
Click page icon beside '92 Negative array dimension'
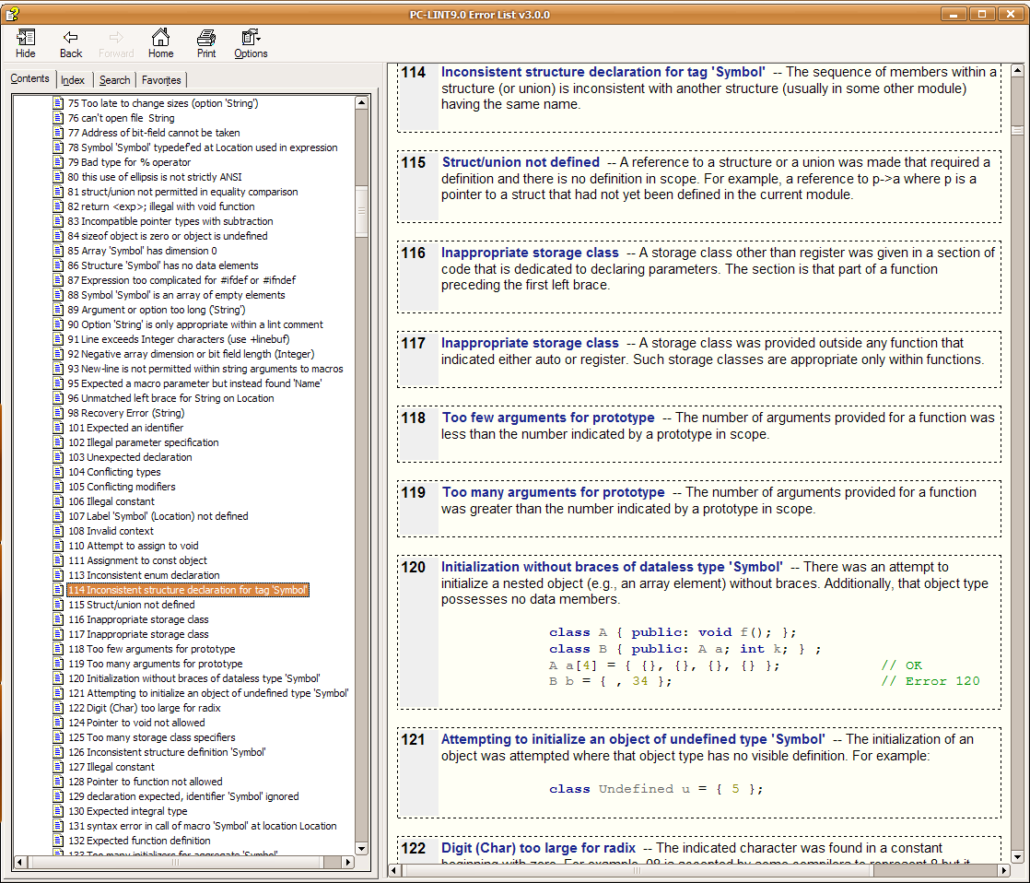58,354
